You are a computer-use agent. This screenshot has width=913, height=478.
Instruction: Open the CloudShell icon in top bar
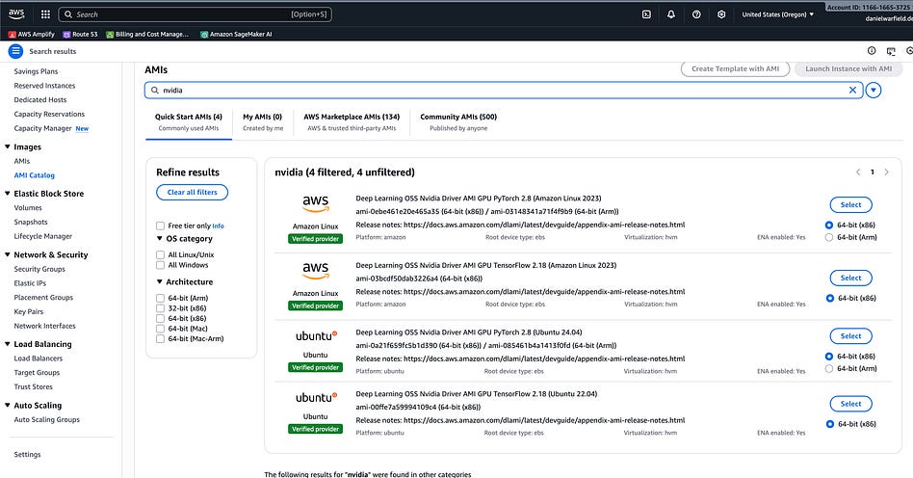646,14
